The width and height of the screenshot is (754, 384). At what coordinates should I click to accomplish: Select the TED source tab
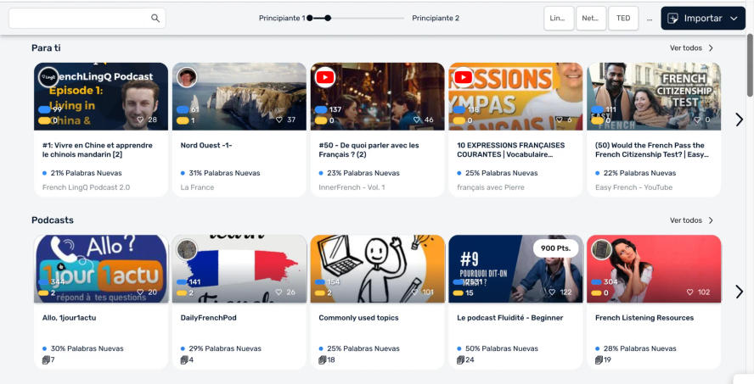click(x=623, y=19)
